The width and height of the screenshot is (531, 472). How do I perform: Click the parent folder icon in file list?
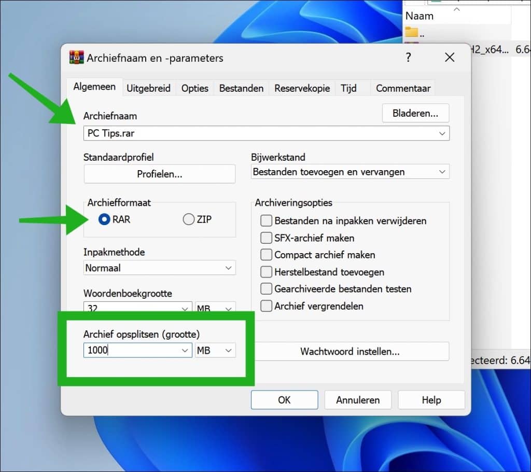412,32
